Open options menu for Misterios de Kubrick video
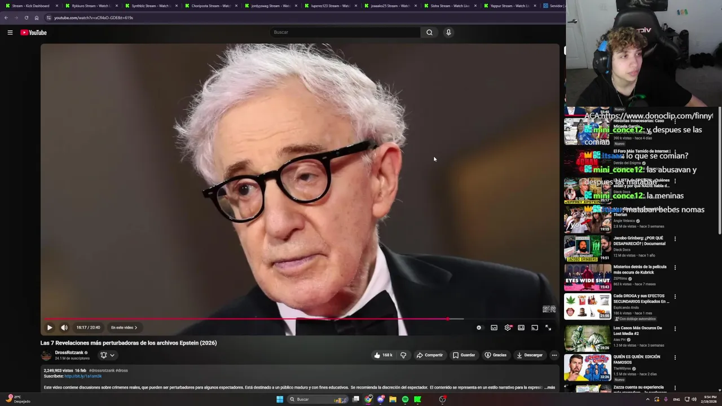The width and height of the screenshot is (722, 406). coord(675,268)
